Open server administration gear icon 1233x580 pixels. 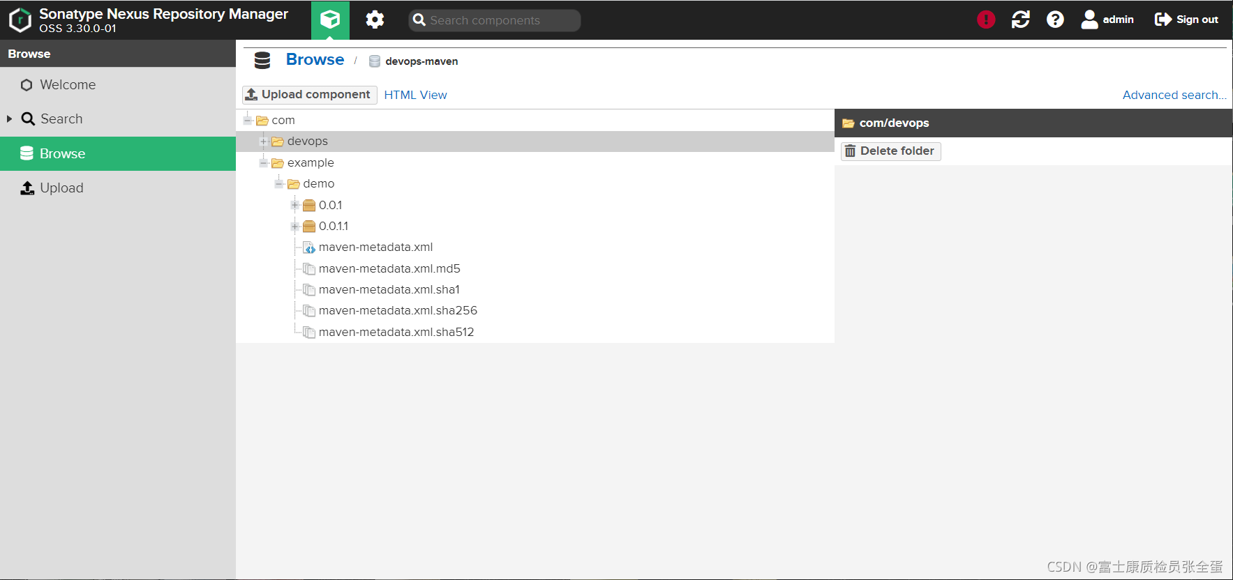pyautogui.click(x=375, y=20)
